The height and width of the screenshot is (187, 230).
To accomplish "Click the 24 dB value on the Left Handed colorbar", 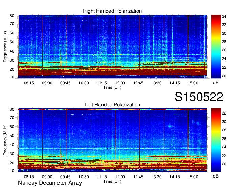I will 224,147.
